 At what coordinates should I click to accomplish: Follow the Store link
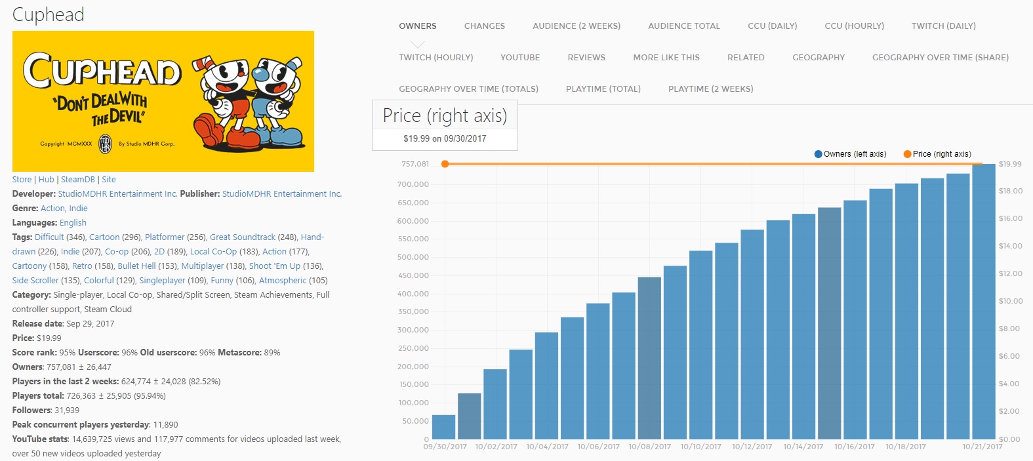click(22, 180)
